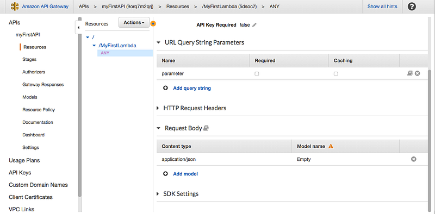Click Add query string link
435x214 pixels.
coord(192,88)
